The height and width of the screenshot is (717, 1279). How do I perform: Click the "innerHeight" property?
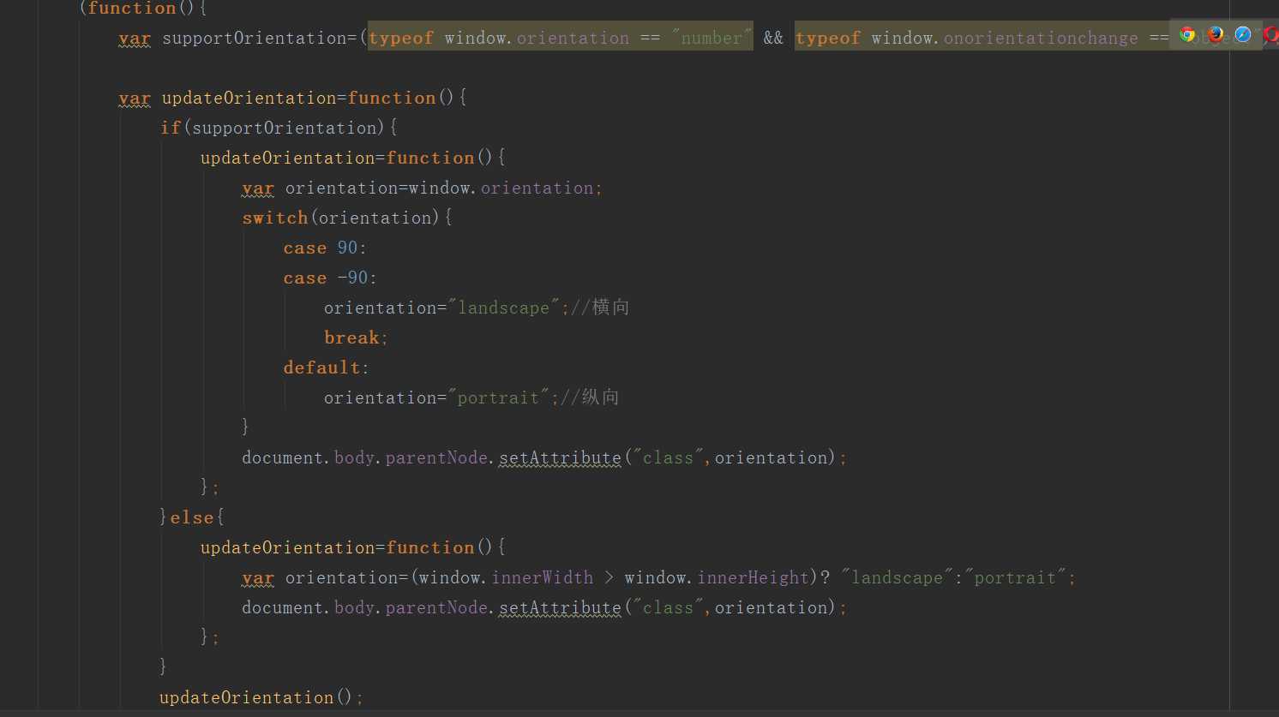(x=753, y=577)
